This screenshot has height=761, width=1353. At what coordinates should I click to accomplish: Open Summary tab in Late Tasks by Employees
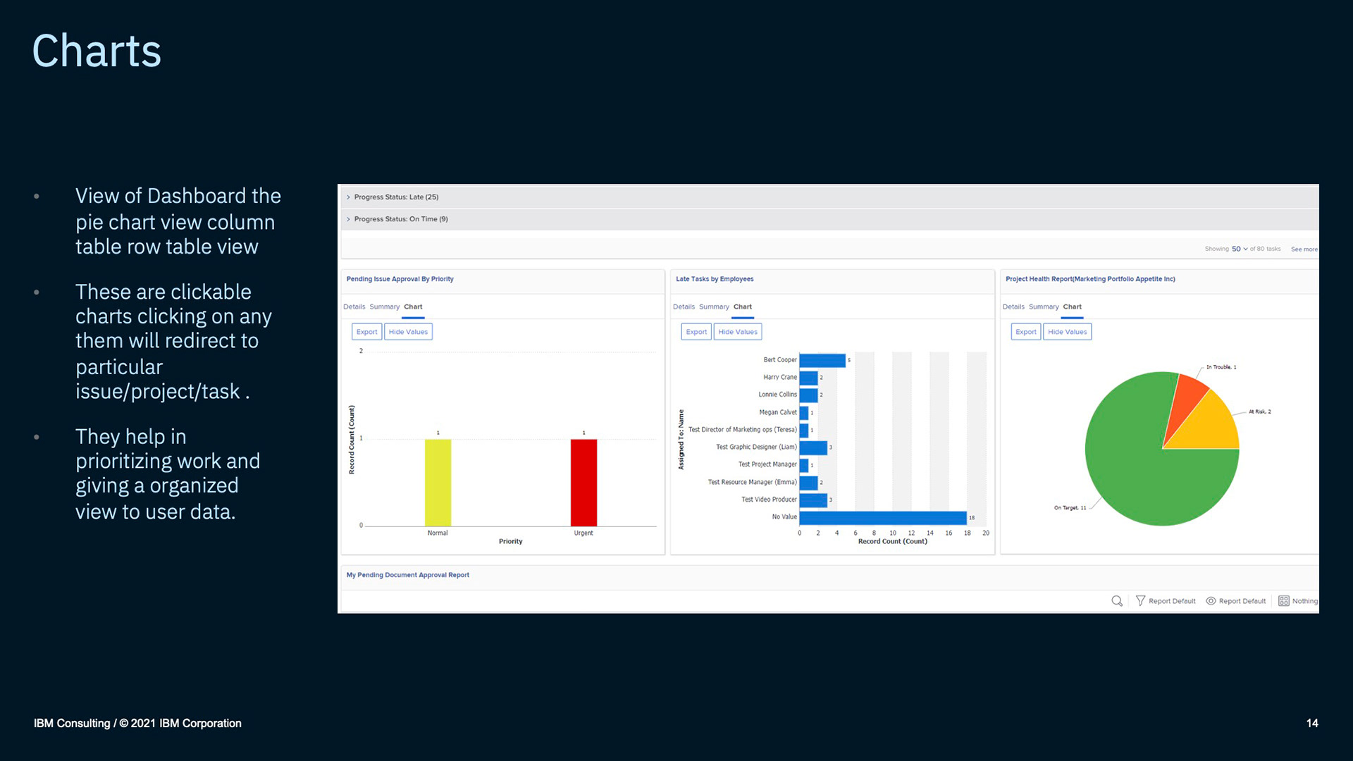pyautogui.click(x=714, y=307)
